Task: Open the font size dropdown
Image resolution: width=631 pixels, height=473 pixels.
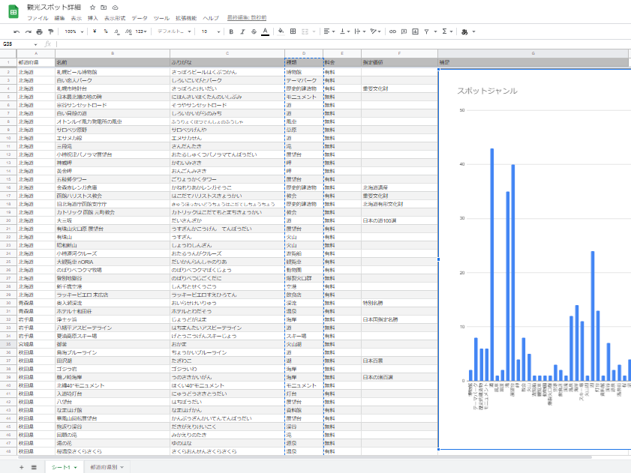Action: 210,31
